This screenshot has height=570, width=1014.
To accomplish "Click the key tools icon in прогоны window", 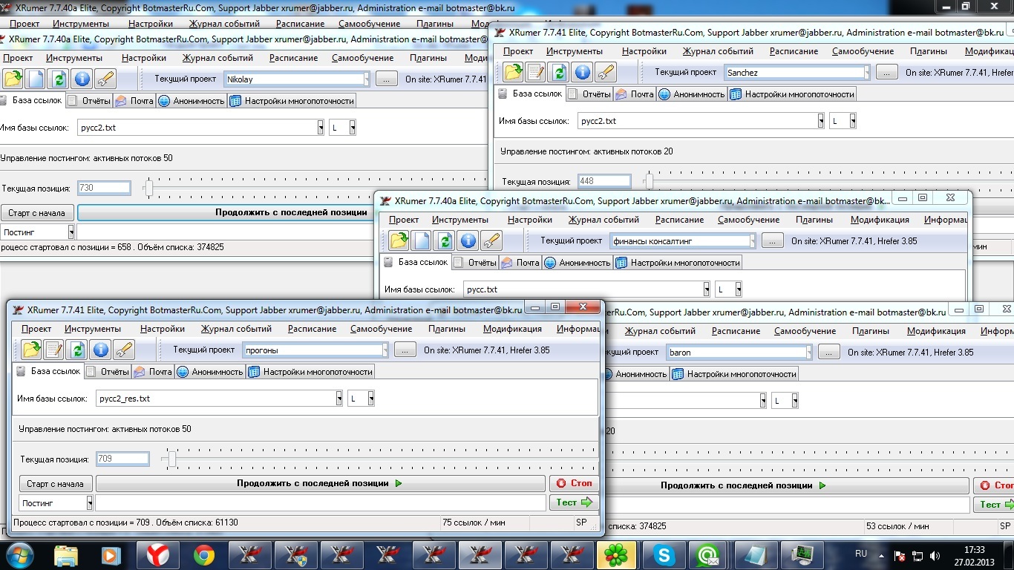I will (x=124, y=350).
